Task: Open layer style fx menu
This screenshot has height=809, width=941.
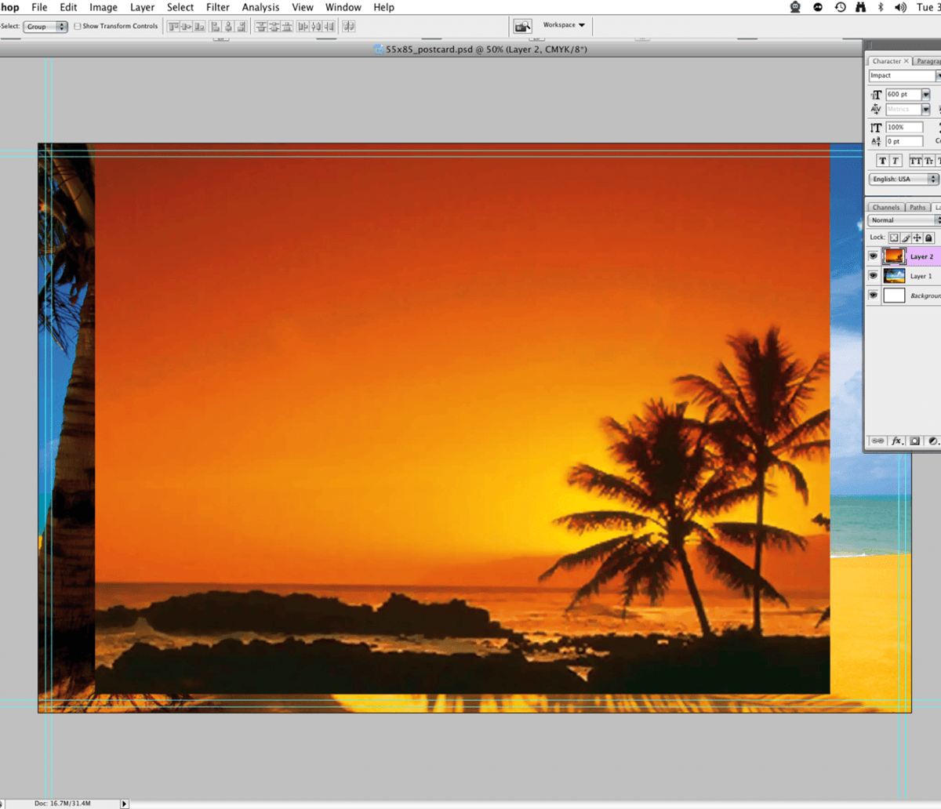Action: click(x=897, y=441)
